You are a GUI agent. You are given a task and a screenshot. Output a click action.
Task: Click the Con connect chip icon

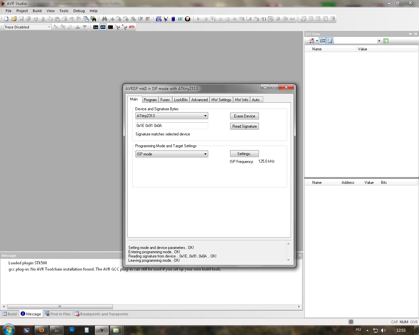click(x=96, y=27)
